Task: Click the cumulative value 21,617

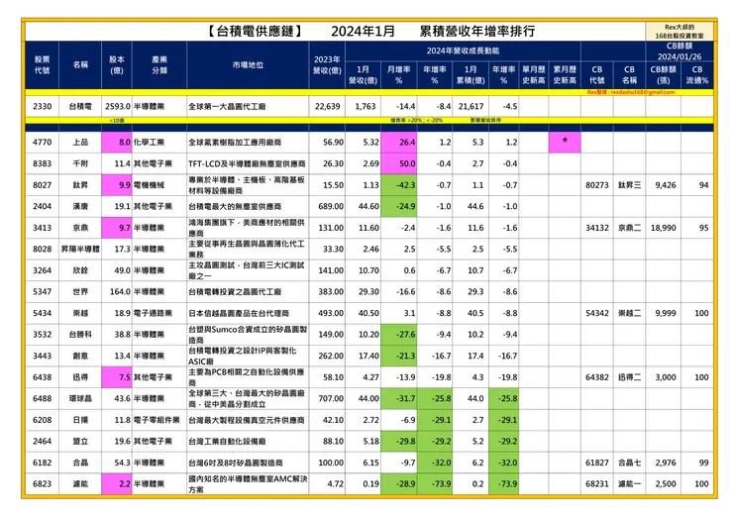Action: tap(471, 106)
